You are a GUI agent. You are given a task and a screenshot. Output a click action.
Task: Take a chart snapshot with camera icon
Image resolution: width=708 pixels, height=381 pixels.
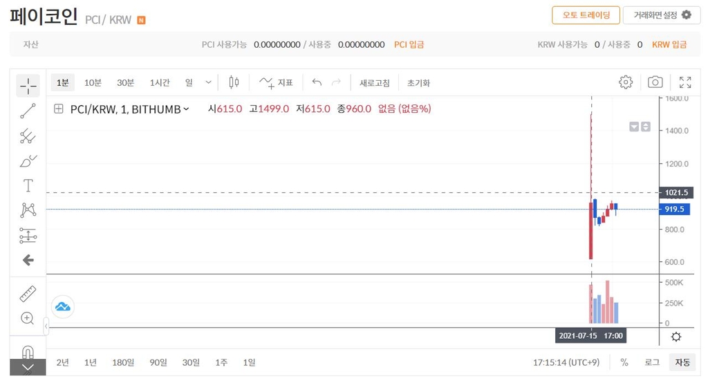click(x=655, y=82)
